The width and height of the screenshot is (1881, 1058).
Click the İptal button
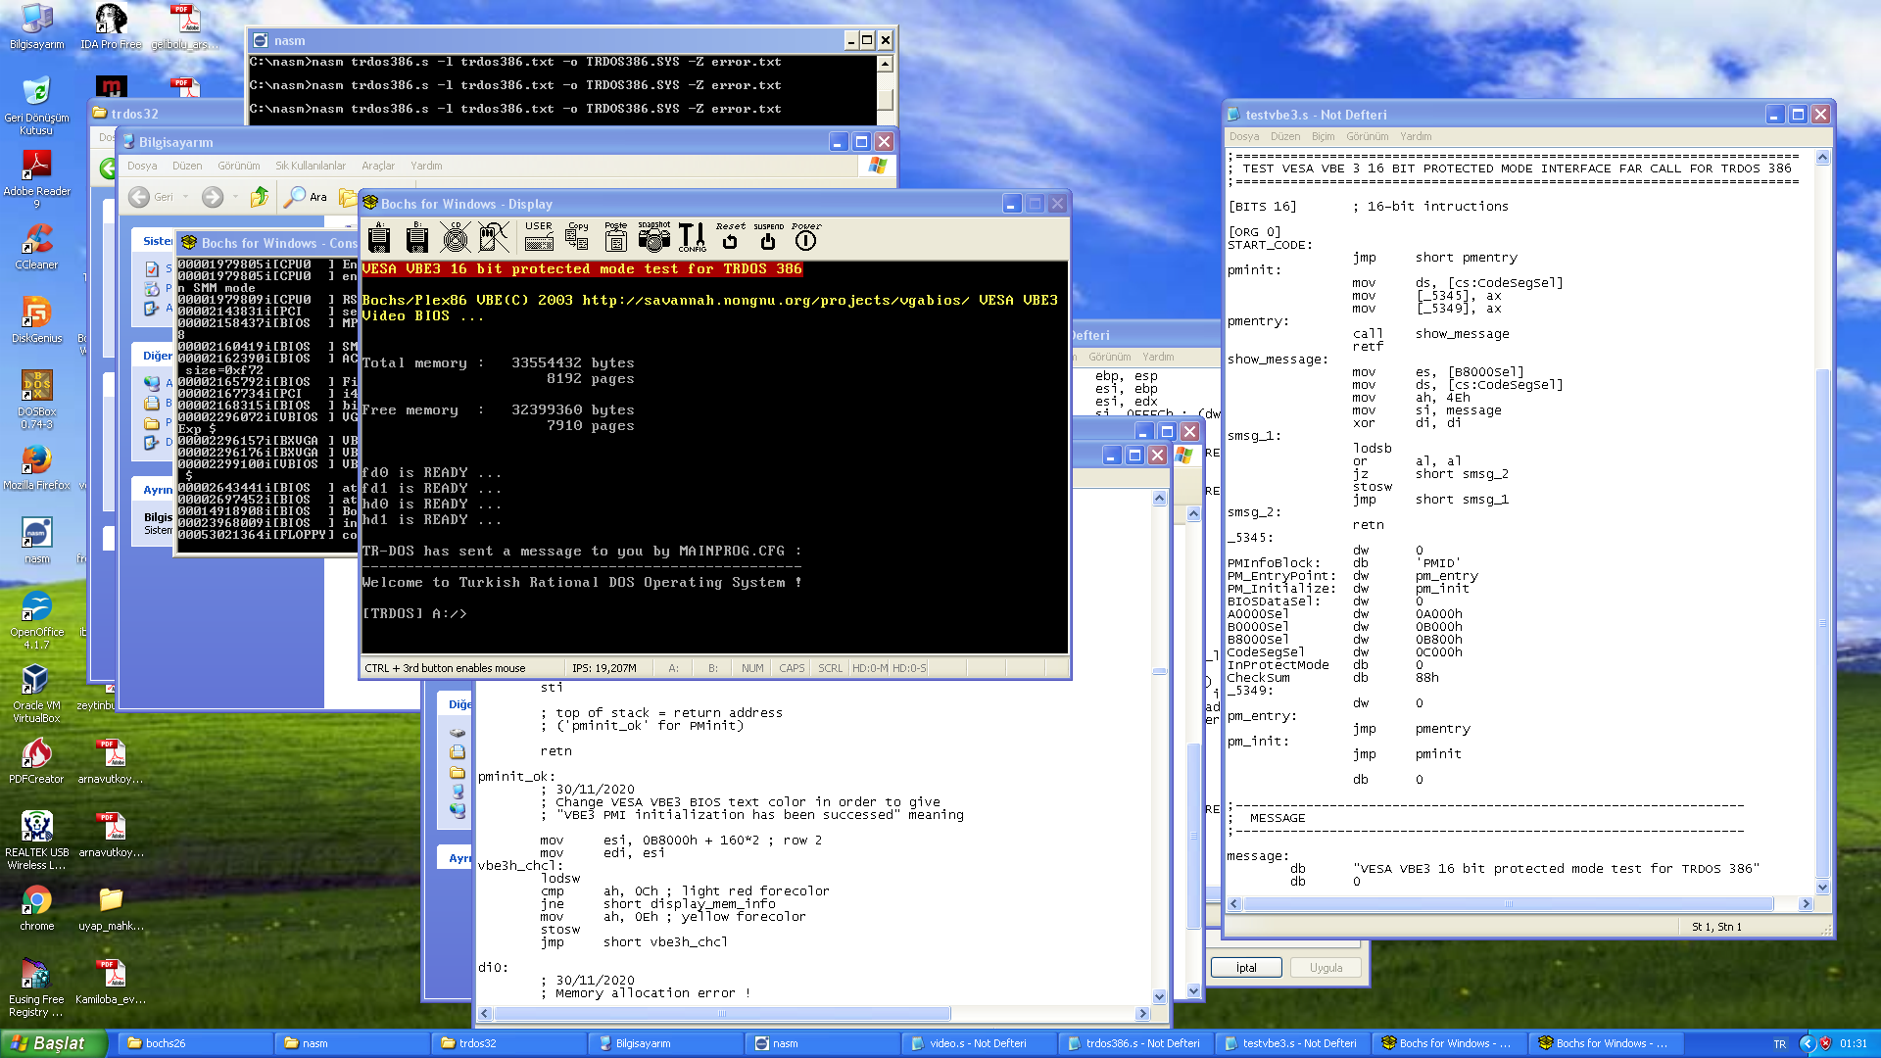coord(1246,968)
